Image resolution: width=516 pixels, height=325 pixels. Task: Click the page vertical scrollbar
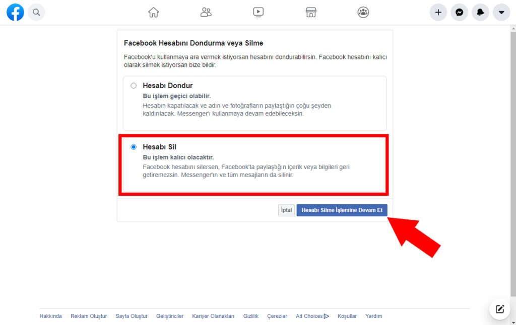[513, 165]
